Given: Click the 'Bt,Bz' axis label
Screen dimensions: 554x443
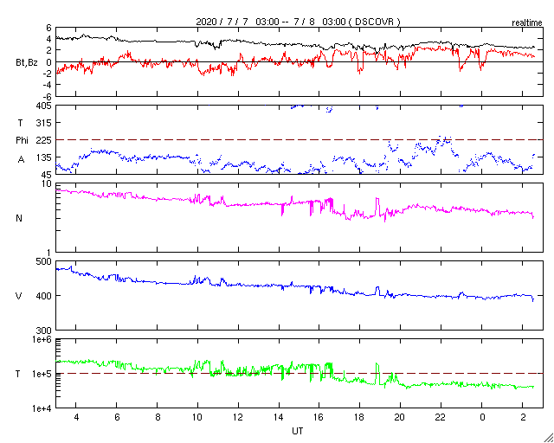Looking at the screenshot, I should coord(27,64).
